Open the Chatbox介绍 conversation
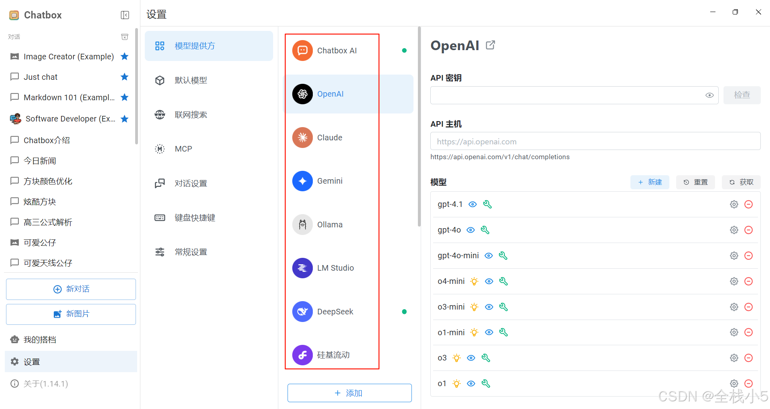The height and width of the screenshot is (409, 770). coord(71,140)
